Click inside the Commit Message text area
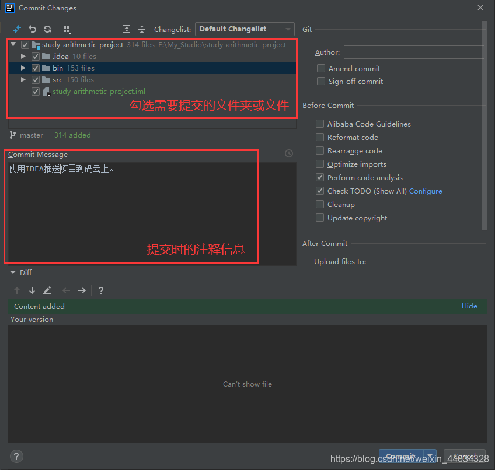This screenshot has height=470, width=495. point(152,213)
